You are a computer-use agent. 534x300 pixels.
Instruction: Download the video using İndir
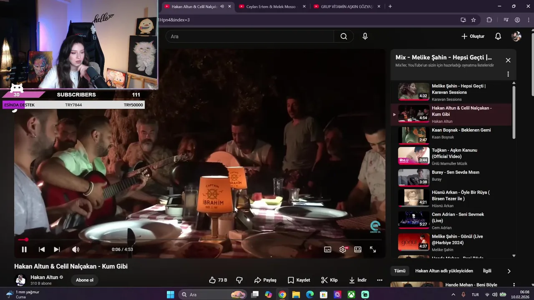pyautogui.click(x=358, y=280)
